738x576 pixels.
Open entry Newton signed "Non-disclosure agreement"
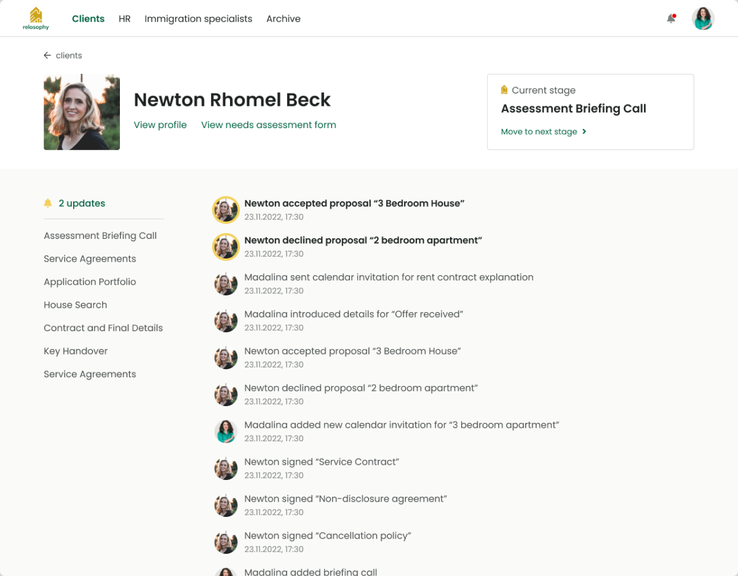pyautogui.click(x=346, y=498)
